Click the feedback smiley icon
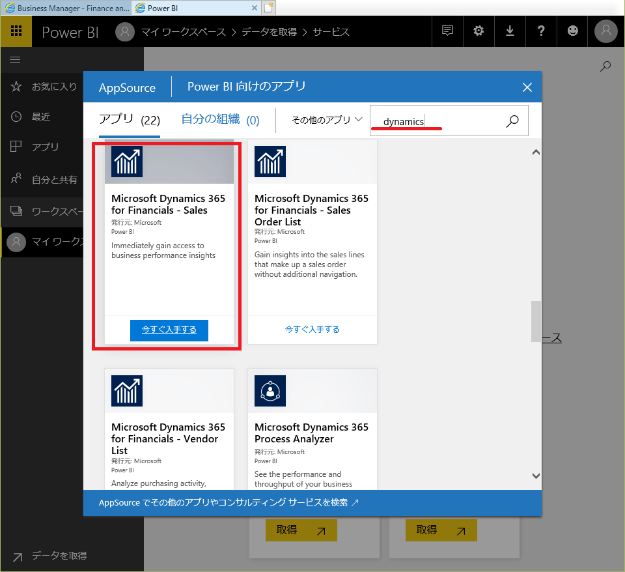The width and height of the screenshot is (625, 572). click(572, 31)
